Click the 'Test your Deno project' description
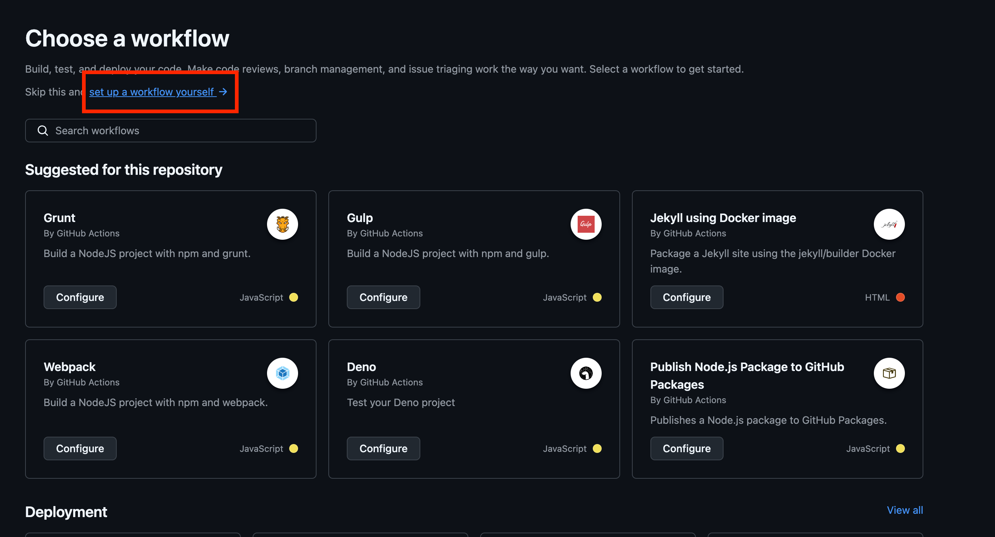This screenshot has width=995, height=537. pos(401,402)
